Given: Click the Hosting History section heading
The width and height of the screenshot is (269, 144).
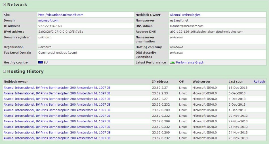Looking at the screenshot, I should tap(25, 71).
